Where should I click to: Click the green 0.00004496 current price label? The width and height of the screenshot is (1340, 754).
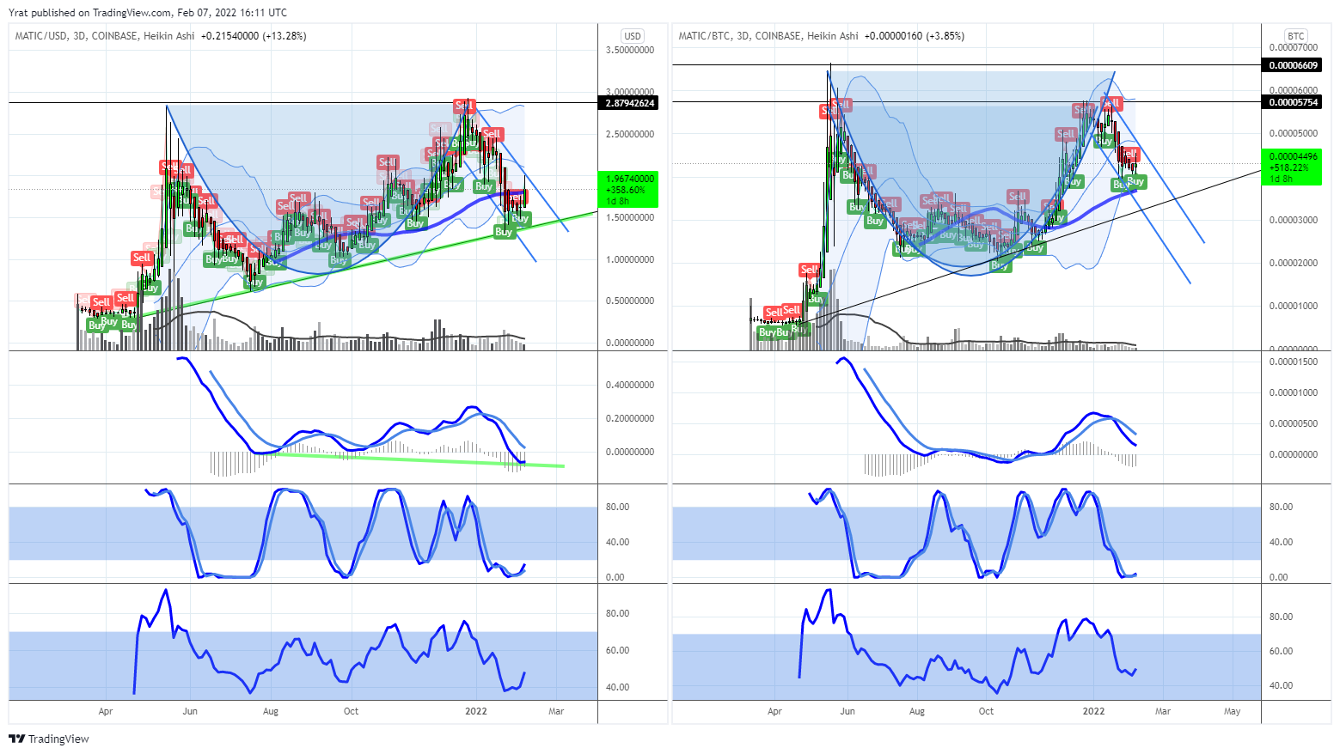[1294, 167]
